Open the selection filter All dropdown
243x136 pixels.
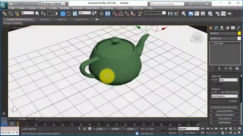28,13
